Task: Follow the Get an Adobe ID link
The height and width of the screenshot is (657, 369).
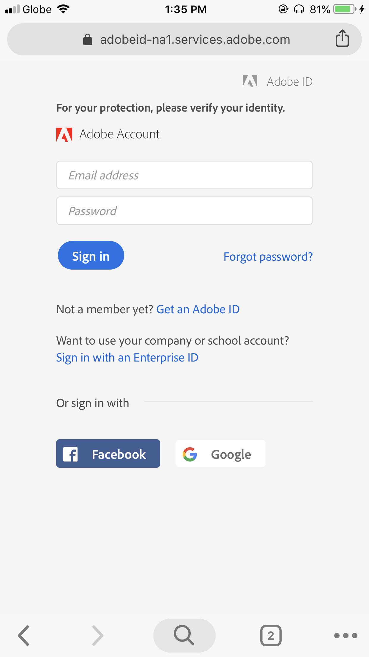Action: coord(198,309)
